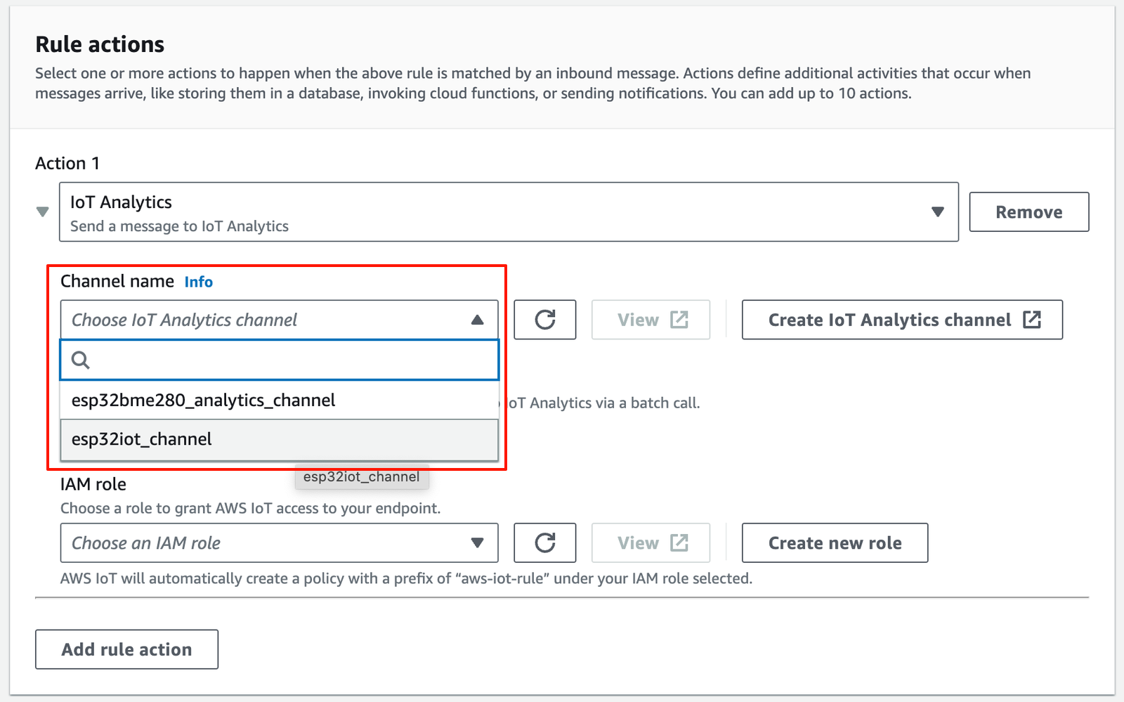Click View button next to channel name
This screenshot has height=702, width=1124.
(651, 320)
